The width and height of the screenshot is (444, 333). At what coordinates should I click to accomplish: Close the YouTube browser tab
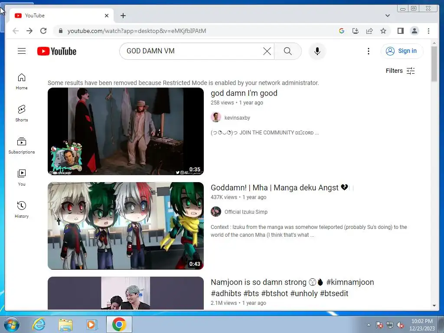[107, 16]
